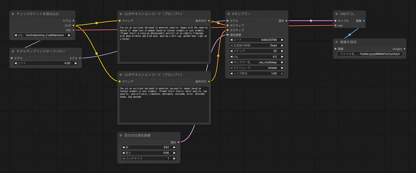Click the 画像 output port on VAEデコード
This screenshot has width=416, height=173.
pyautogui.click(x=364, y=21)
